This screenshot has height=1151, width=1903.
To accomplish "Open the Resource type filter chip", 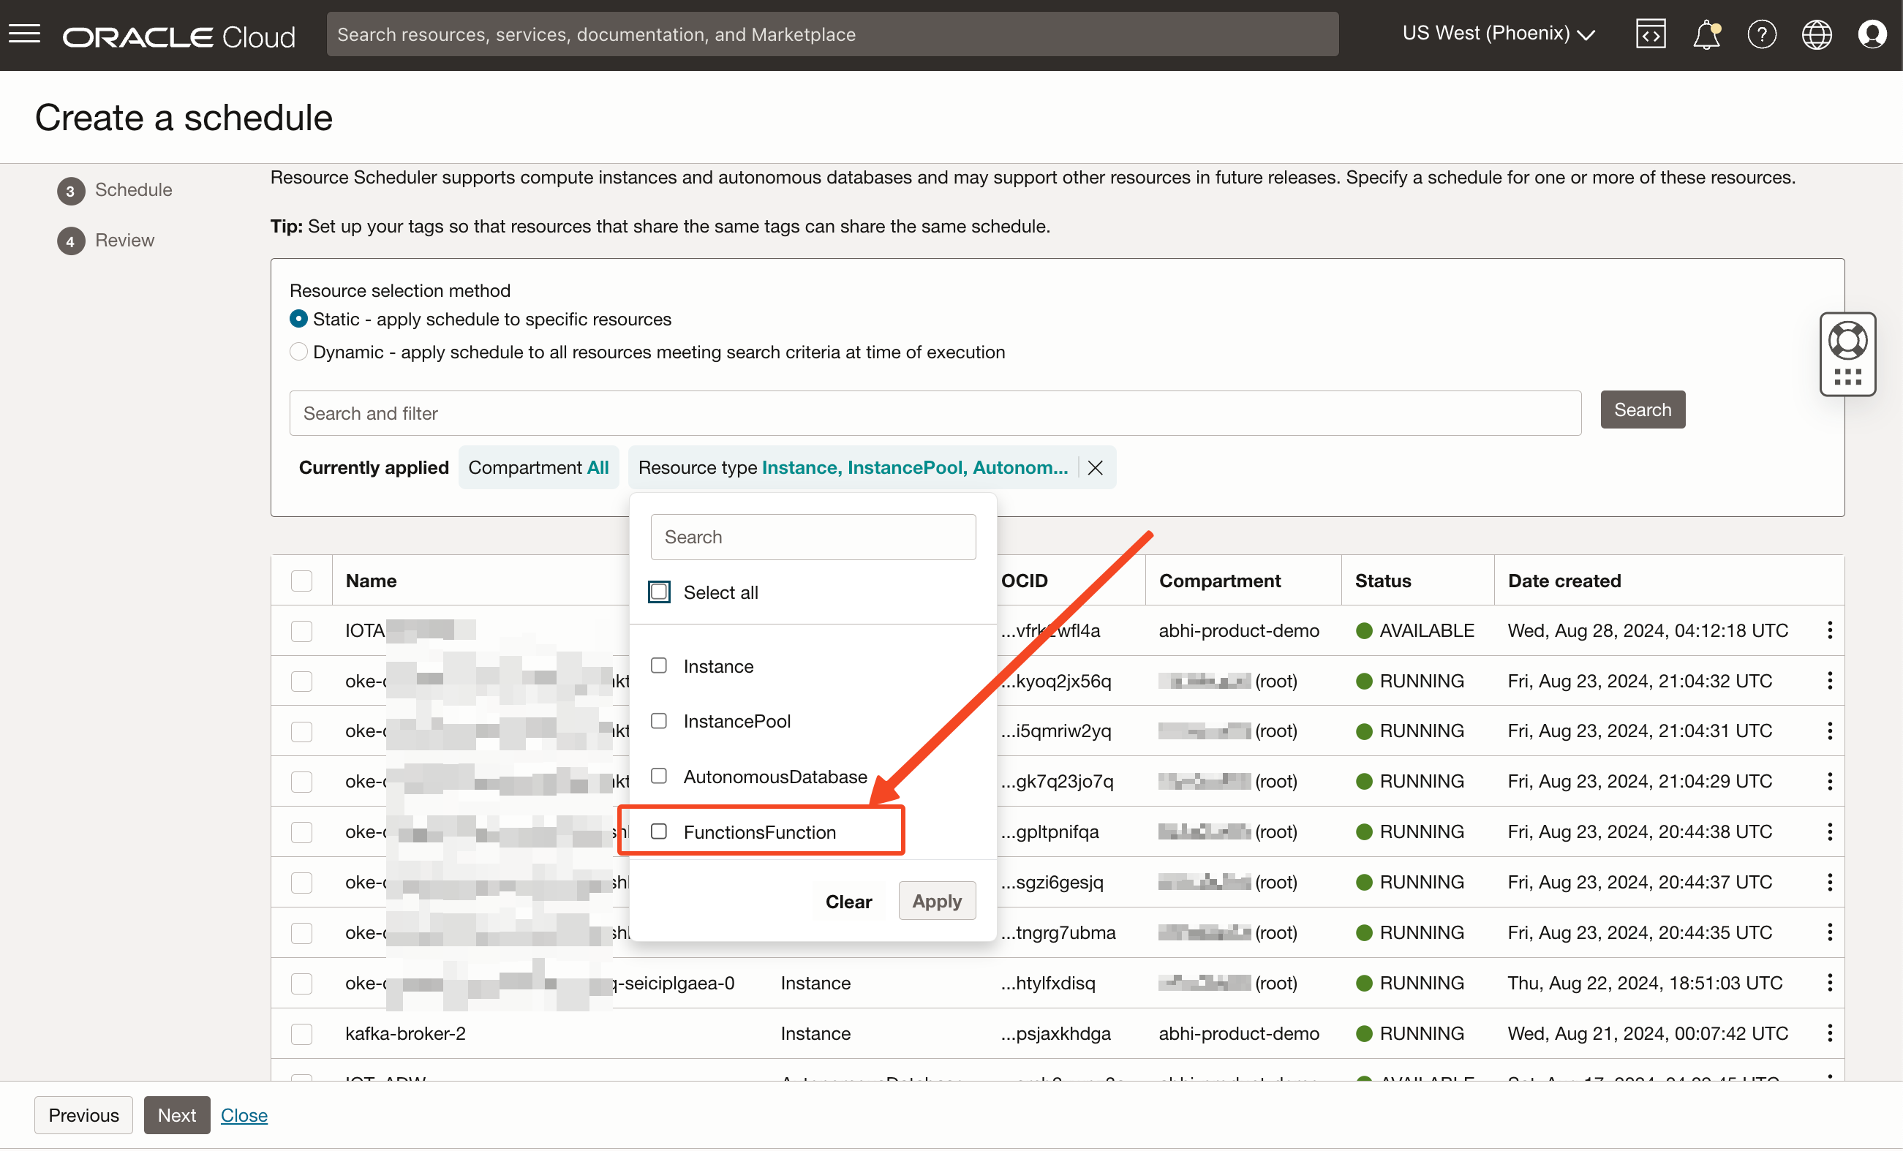I will [x=852, y=468].
